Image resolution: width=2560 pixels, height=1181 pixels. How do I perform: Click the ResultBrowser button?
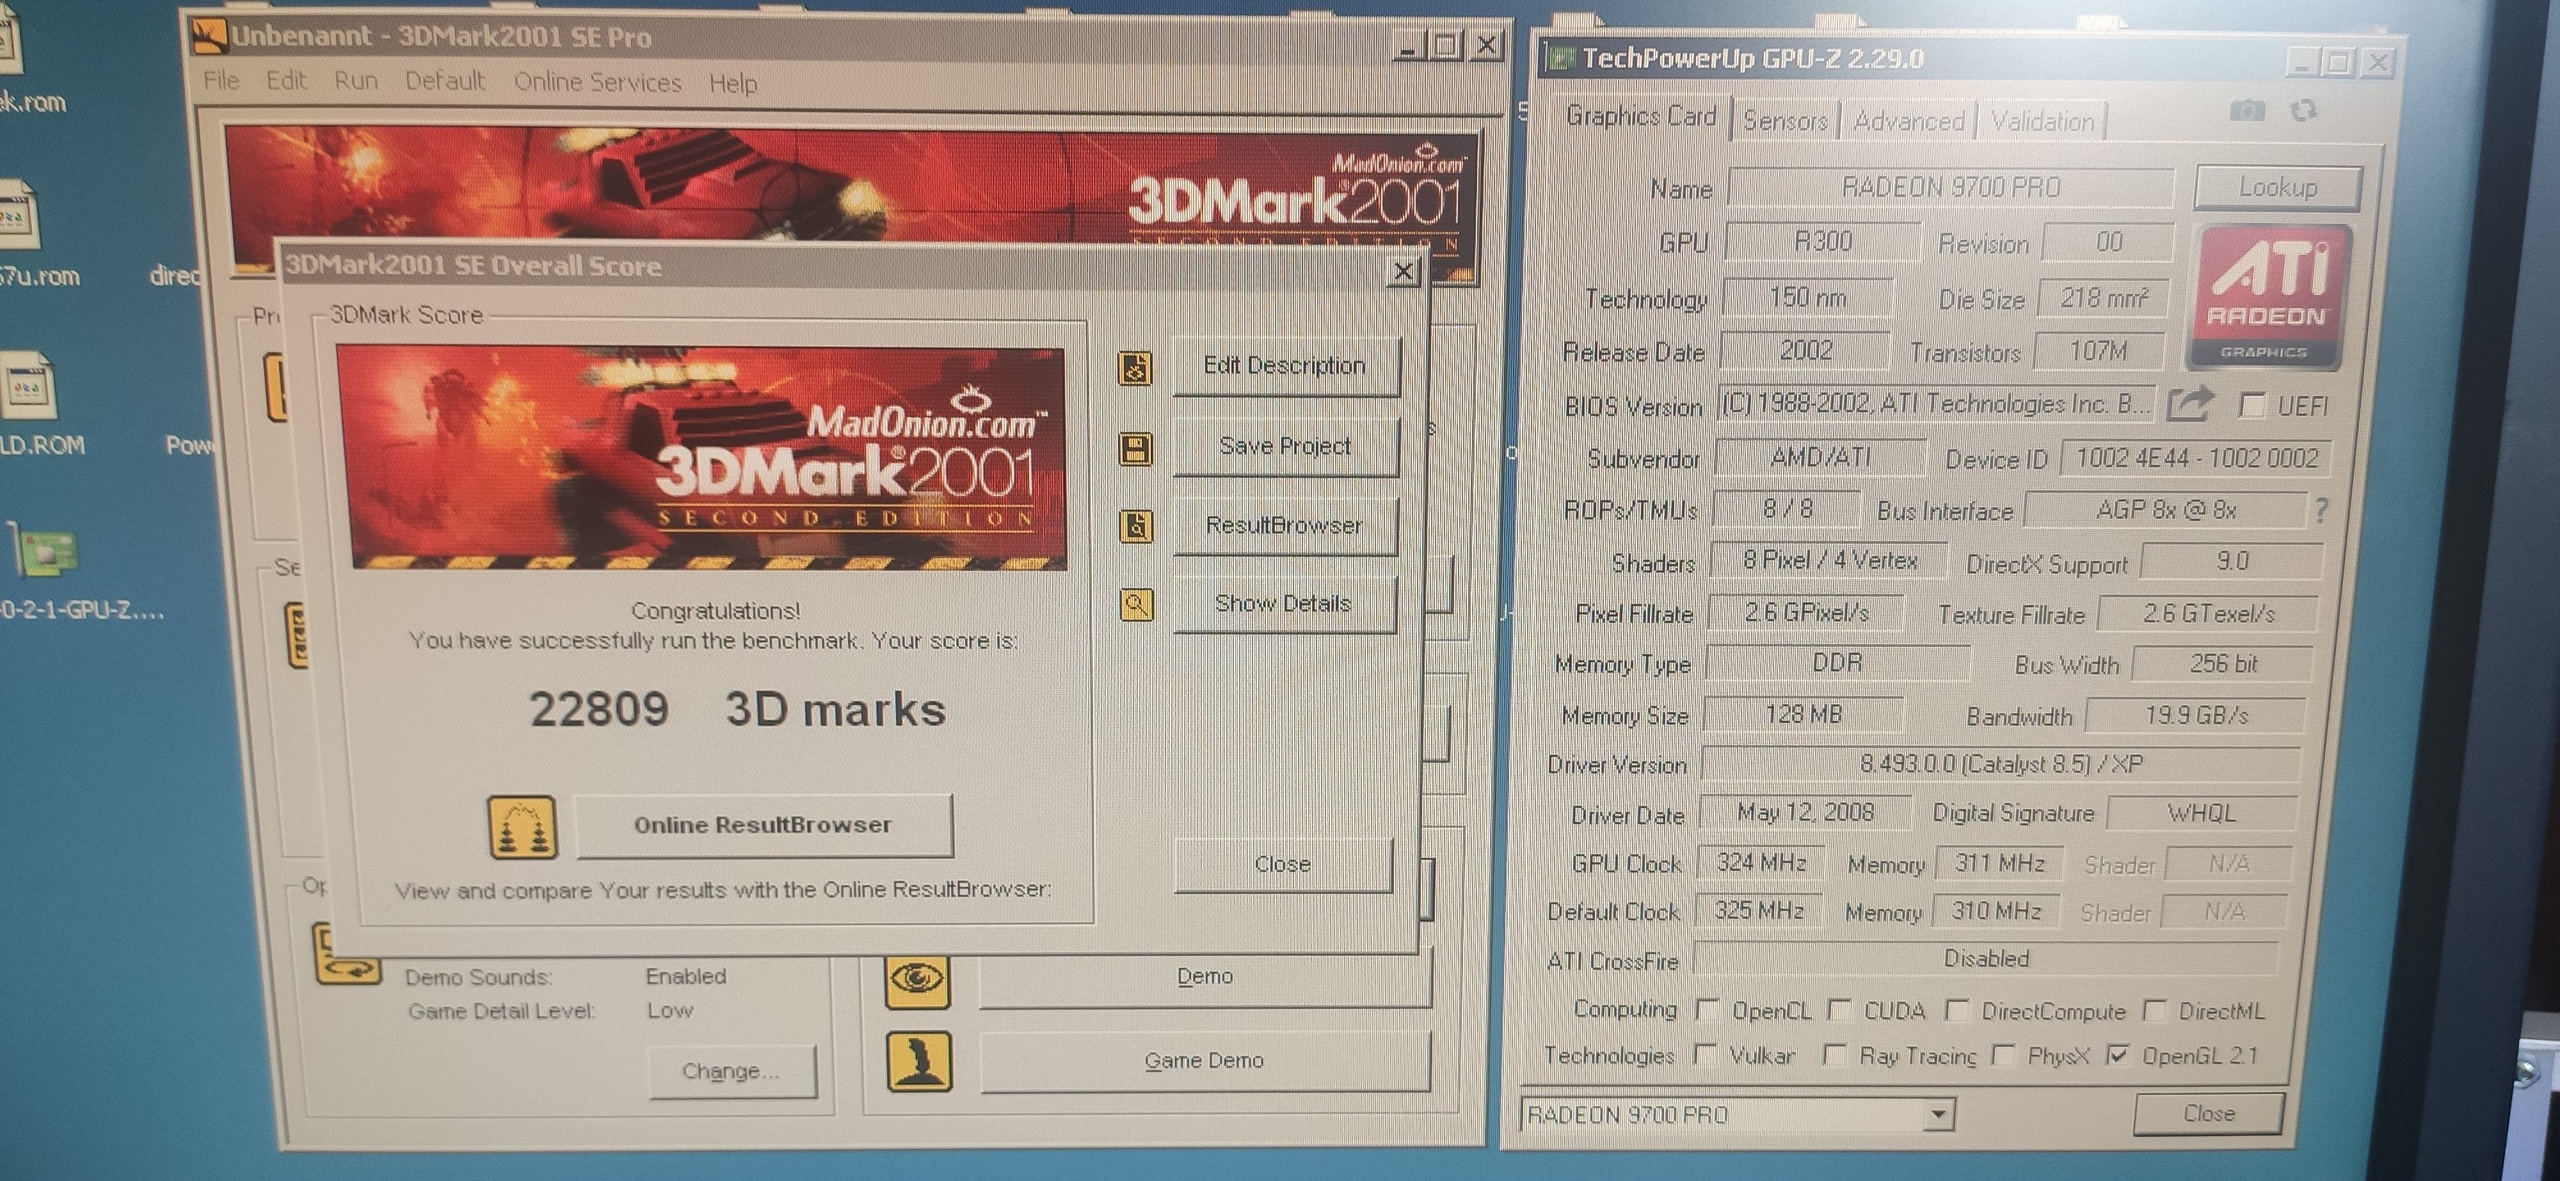(1284, 525)
